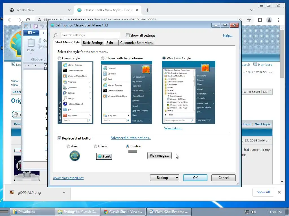This screenshot has height=216, width=289.
Task: Click Next topic forum link
Action: pos(263,124)
